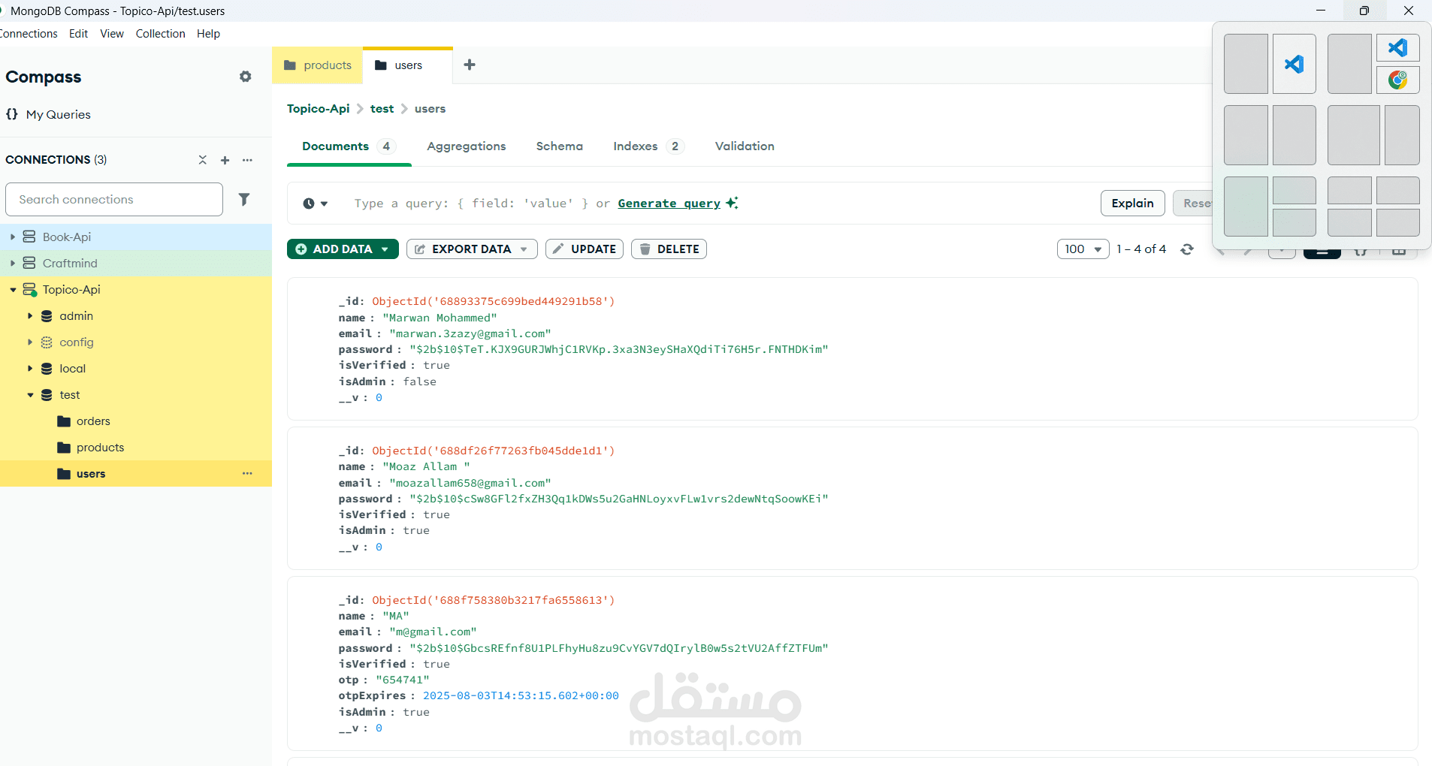
Task: Collapse all connections icon
Action: click(x=202, y=160)
